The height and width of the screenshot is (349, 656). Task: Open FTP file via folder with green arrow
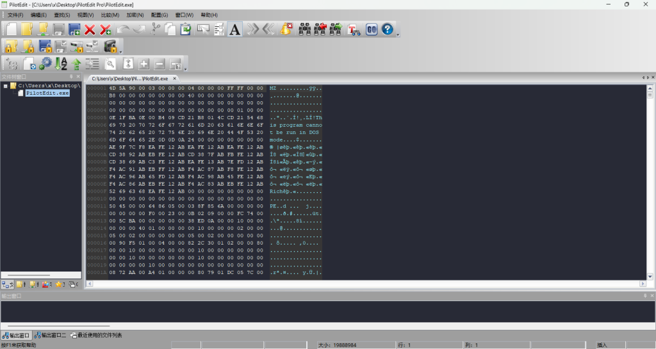(x=43, y=29)
